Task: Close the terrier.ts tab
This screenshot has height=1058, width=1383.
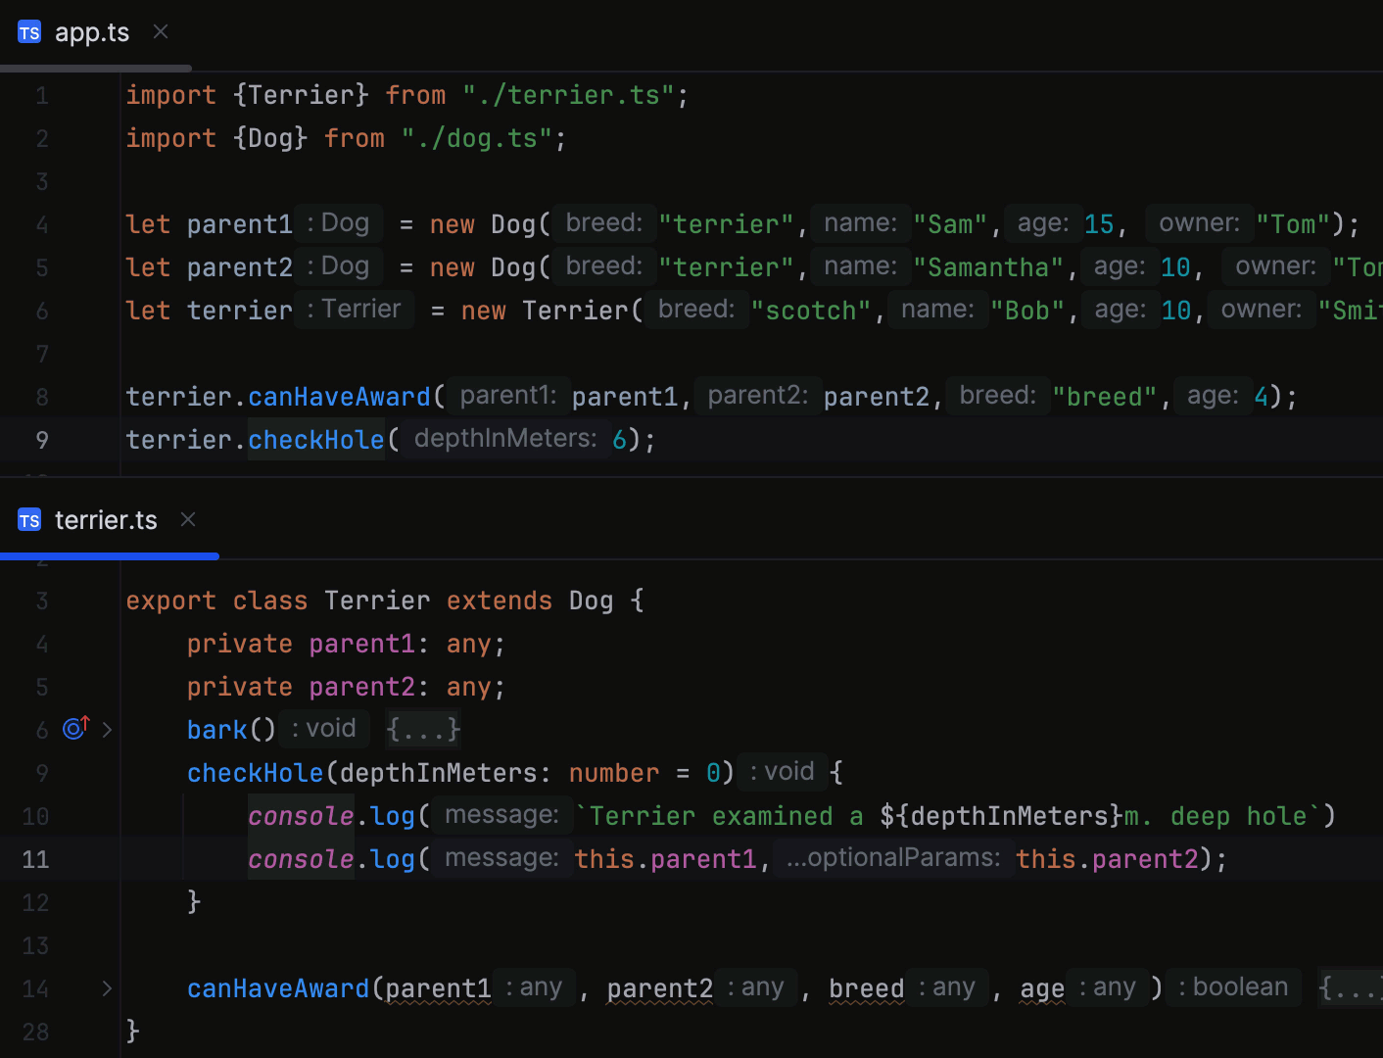Action: click(x=187, y=519)
